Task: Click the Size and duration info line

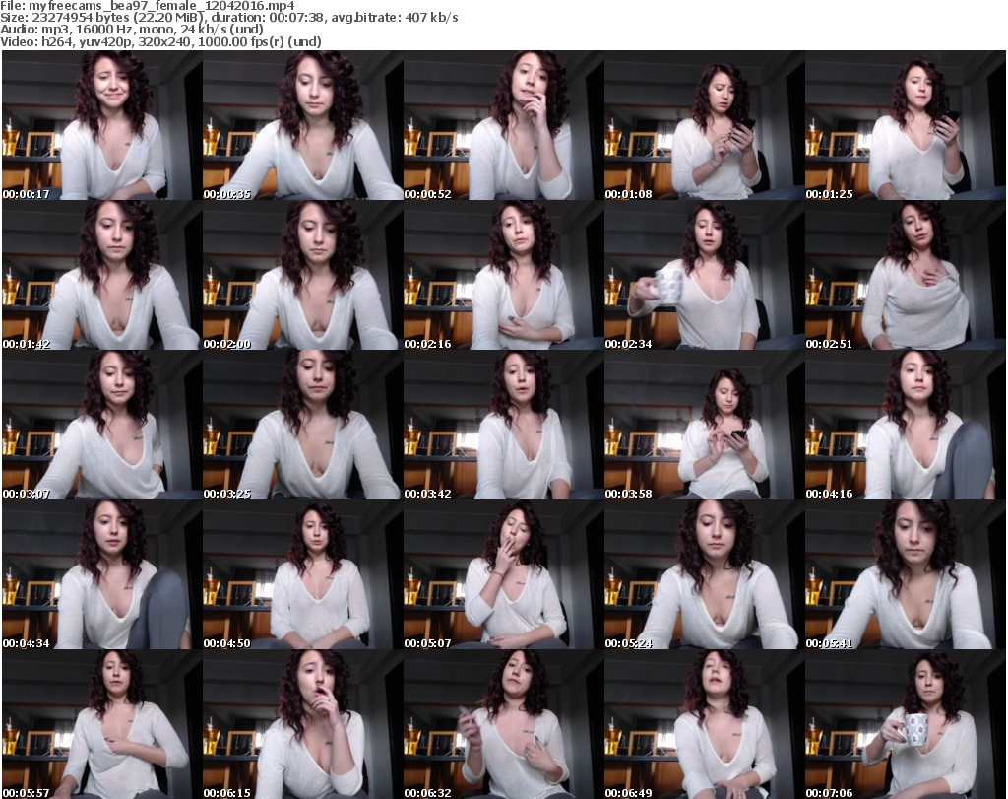Action: [x=228, y=18]
